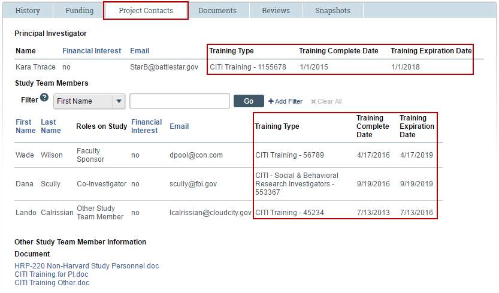Click CITI Training - 56789 cell
499x293 pixels.
pos(289,155)
